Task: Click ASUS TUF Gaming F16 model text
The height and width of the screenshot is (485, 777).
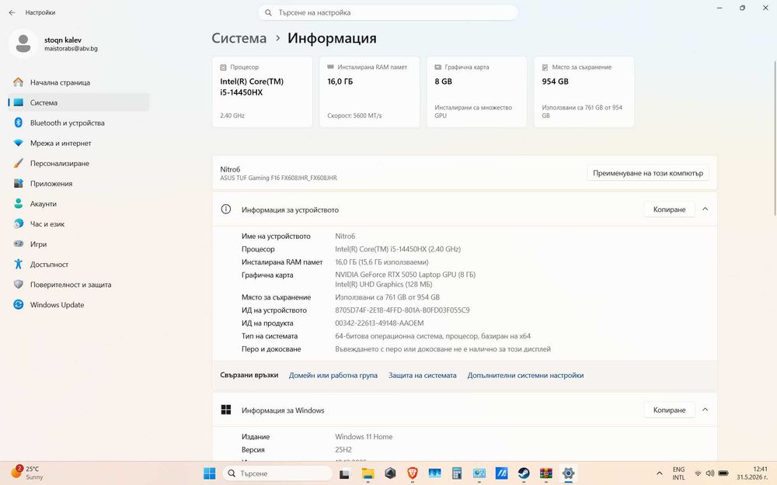Action: pyautogui.click(x=278, y=178)
